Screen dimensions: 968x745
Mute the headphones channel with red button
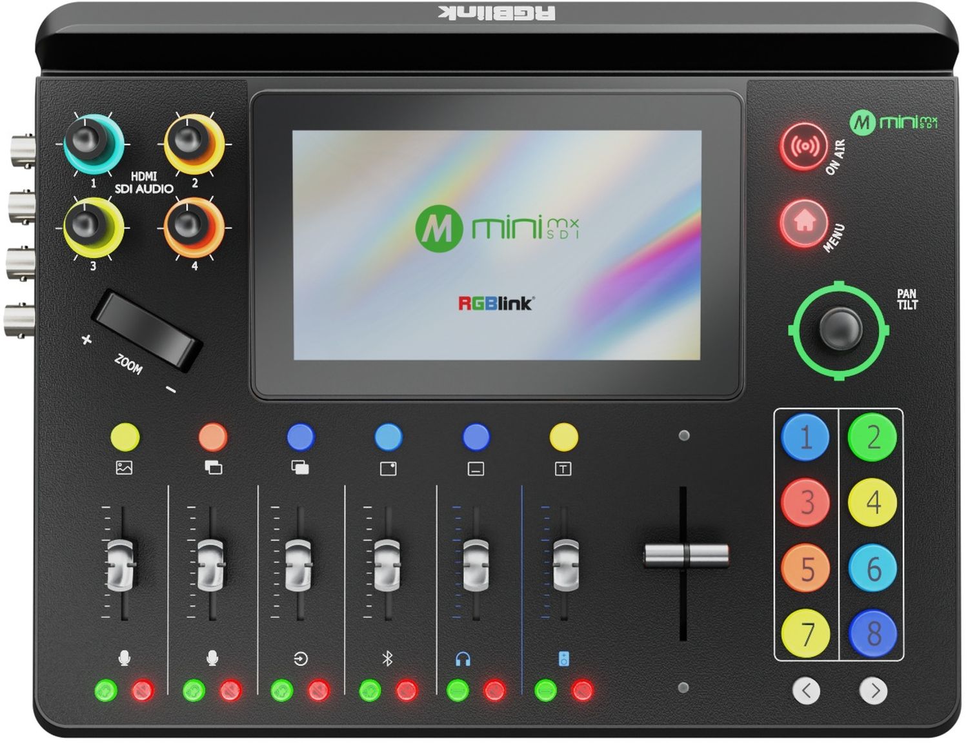494,691
